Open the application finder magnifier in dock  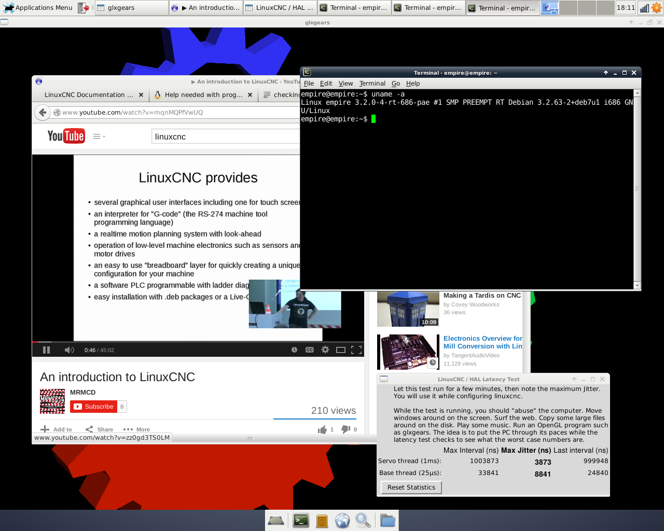pos(363,521)
